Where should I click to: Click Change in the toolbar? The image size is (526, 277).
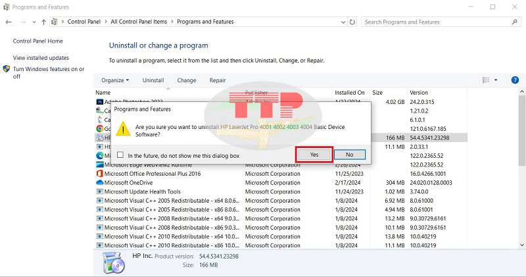187,80
